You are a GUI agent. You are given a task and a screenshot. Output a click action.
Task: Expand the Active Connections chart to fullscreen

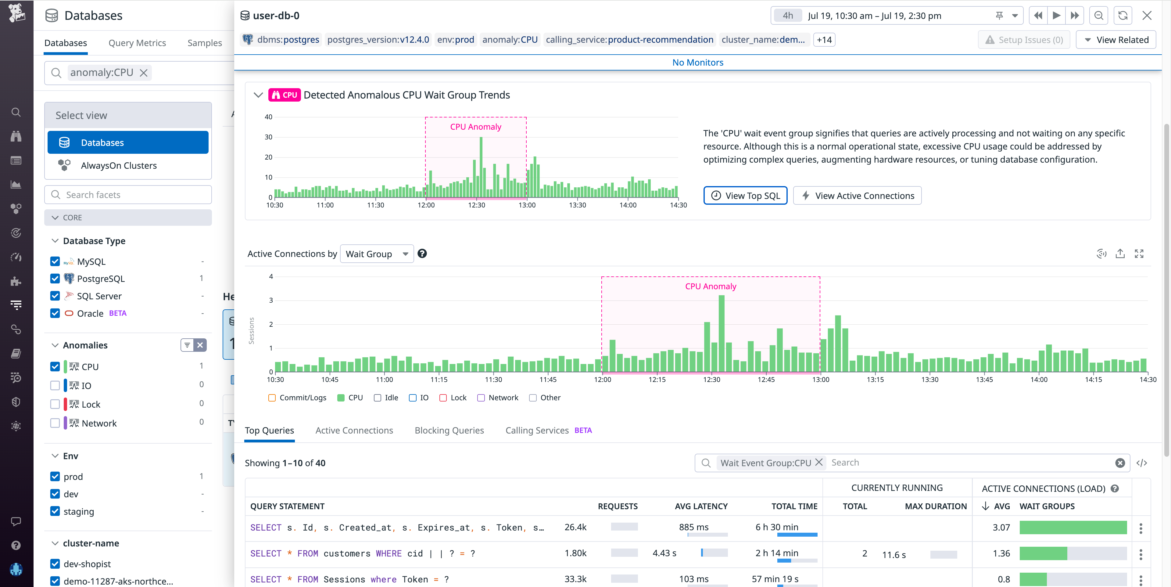tap(1140, 254)
